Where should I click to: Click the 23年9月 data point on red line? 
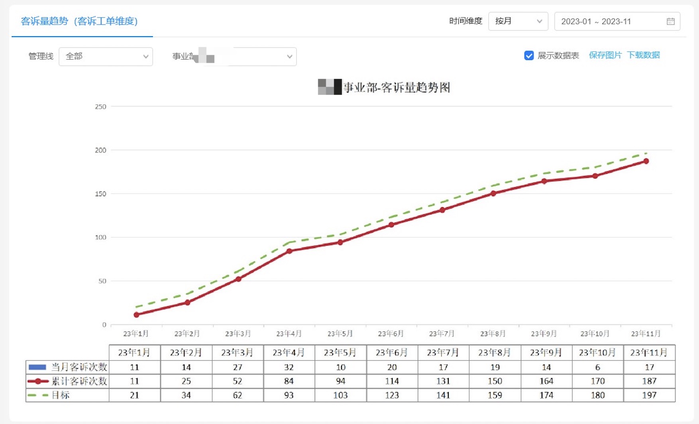[544, 181]
